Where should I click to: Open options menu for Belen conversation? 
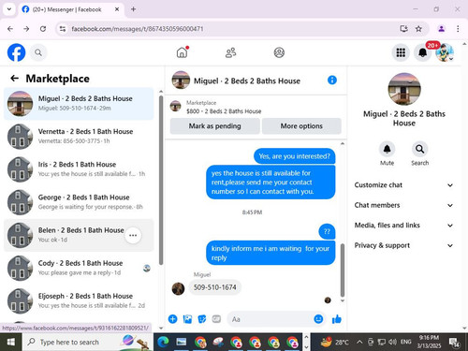tap(133, 235)
